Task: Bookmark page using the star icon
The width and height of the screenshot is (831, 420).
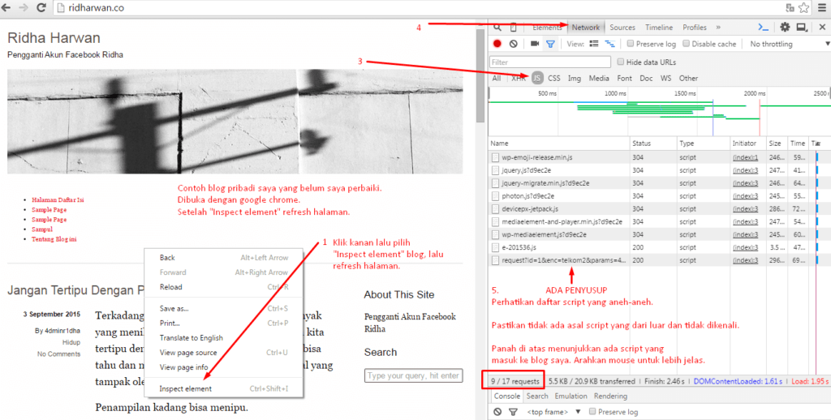Action: pyautogui.click(x=803, y=8)
